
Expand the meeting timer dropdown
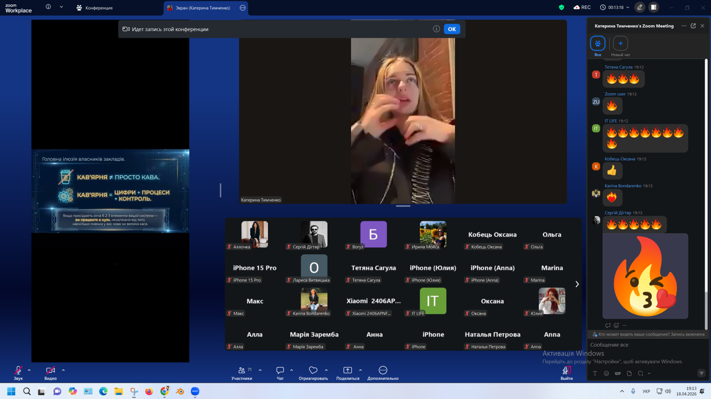pos(628,8)
